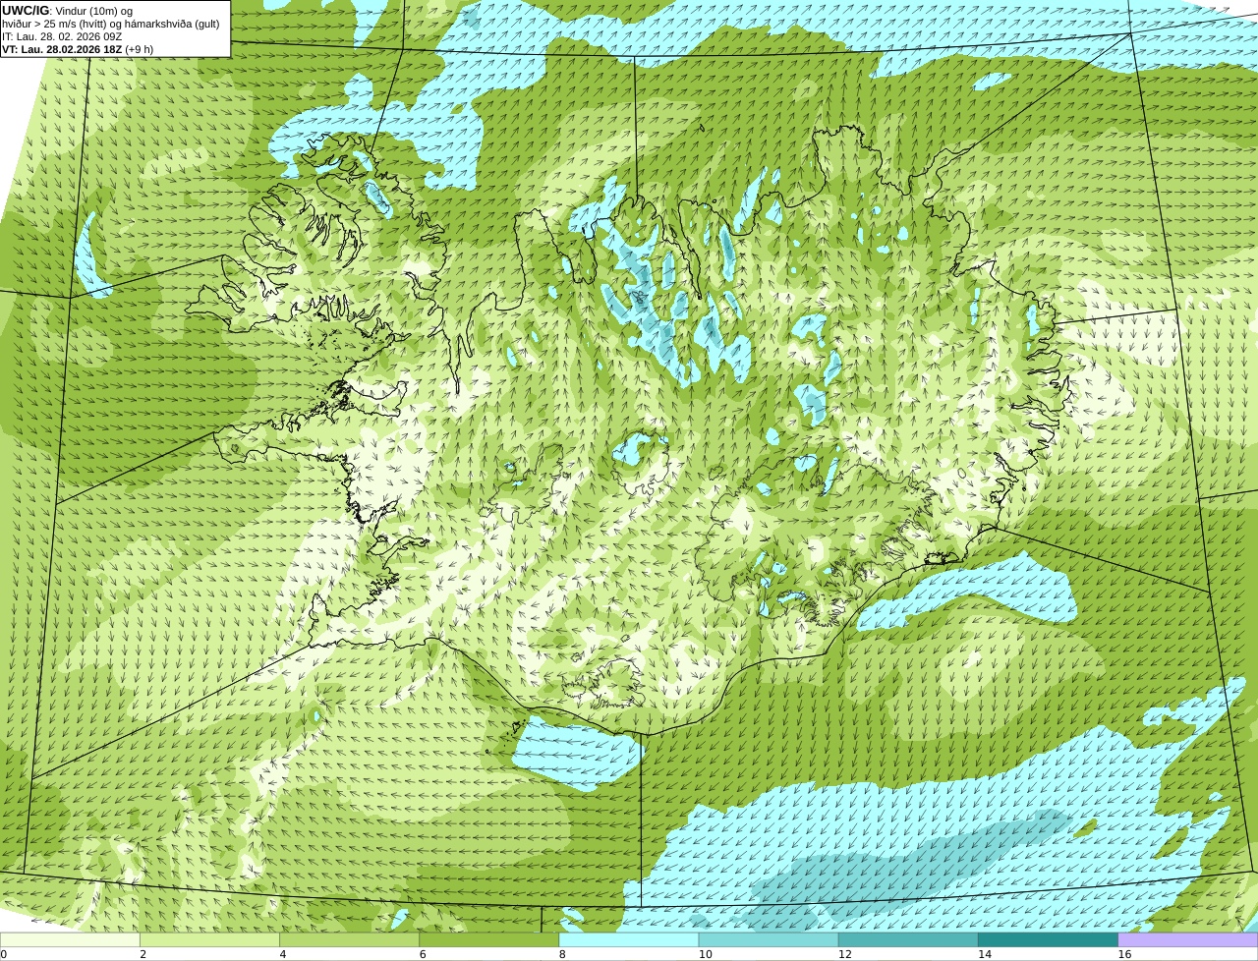Click the valid time "VT: Lau. 28.02.2026 18Z (+9 h)"
This screenshot has width=1258, height=961.
click(78, 49)
